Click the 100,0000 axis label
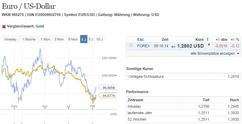242x124 pixels. [x=108, y=75]
